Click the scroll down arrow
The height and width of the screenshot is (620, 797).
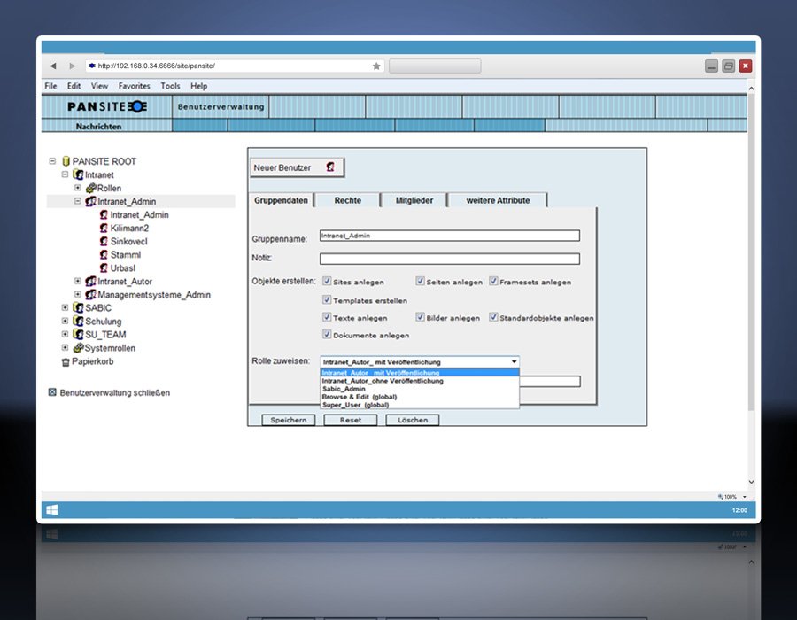tap(751, 482)
